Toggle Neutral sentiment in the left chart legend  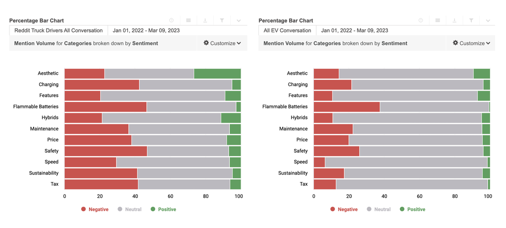[129, 209]
